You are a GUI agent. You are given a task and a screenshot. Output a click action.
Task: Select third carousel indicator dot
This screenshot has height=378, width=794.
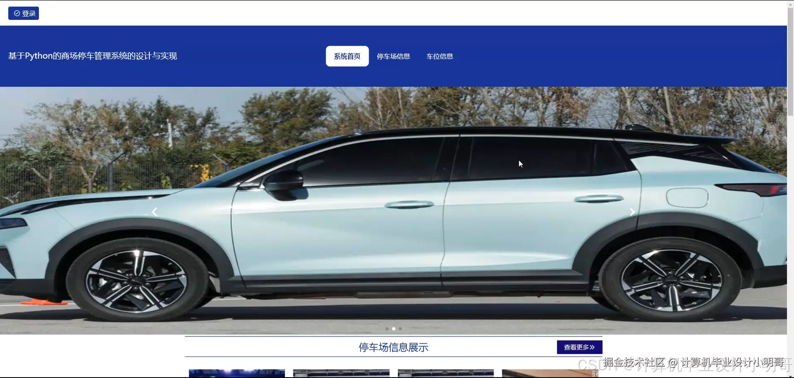tap(400, 329)
